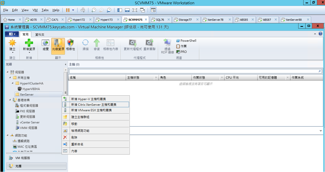The width and height of the screenshot is (325, 172).
Task: Click the blue help question mark icon
Action: pos(320,34)
